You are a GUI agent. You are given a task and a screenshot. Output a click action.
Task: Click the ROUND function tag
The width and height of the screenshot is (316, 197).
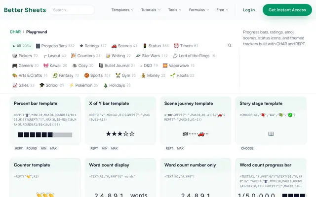click(x=32, y=148)
